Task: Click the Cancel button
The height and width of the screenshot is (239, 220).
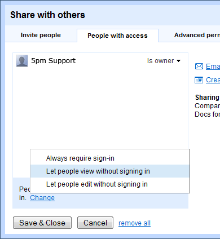Action: click(95, 223)
